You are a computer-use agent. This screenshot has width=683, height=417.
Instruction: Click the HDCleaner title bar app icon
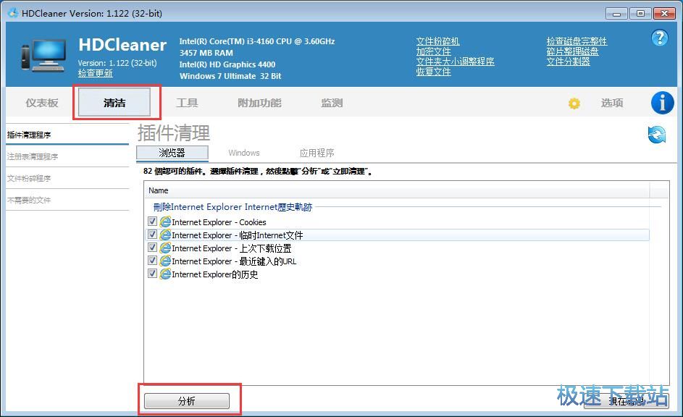[x=12, y=13]
